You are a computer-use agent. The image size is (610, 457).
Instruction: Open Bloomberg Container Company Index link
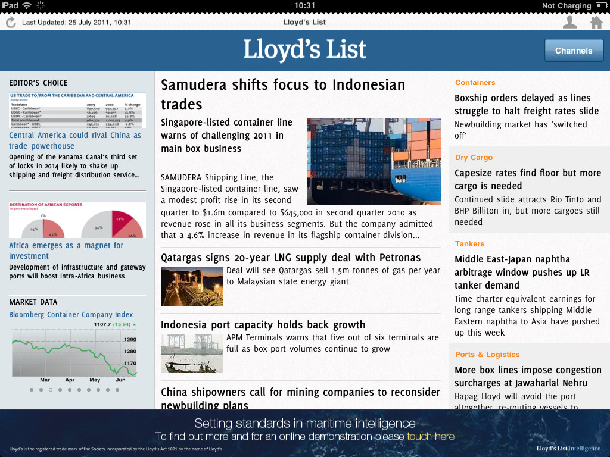(x=71, y=315)
